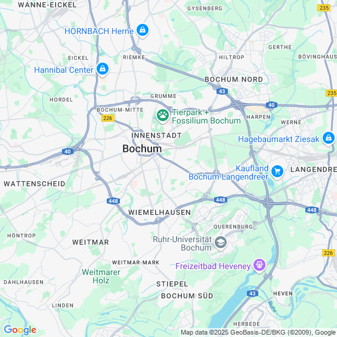
Task: Select the Innenstadt label
Action: tap(156, 135)
